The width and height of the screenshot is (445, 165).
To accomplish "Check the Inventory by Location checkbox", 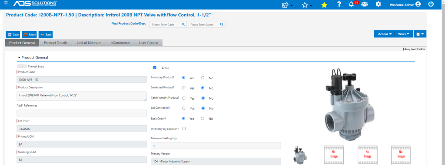I will pos(184,129).
